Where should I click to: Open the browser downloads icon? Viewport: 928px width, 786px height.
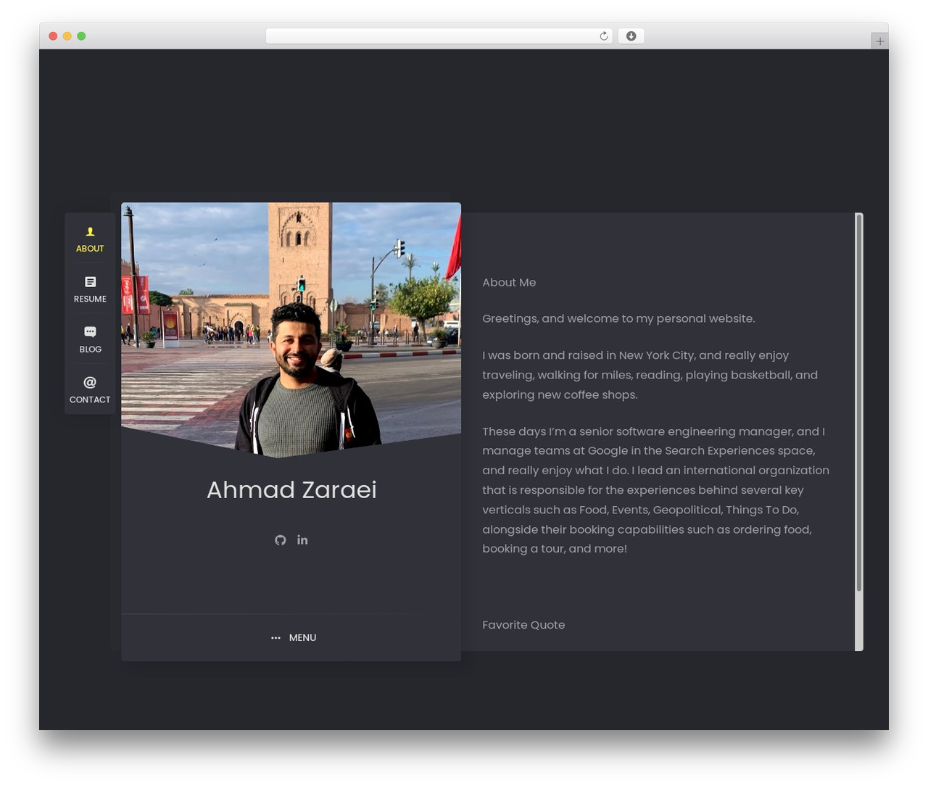point(631,36)
